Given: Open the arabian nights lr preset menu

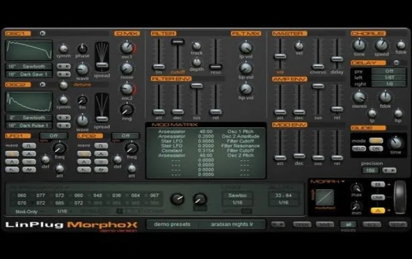Looking at the screenshot, I should [232, 224].
